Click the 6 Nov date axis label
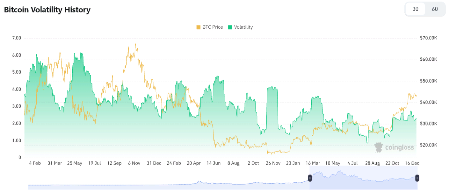 [x=134, y=163]
